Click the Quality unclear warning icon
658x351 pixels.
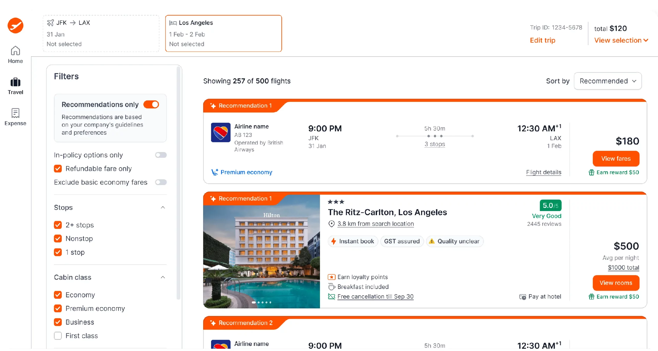[432, 241]
